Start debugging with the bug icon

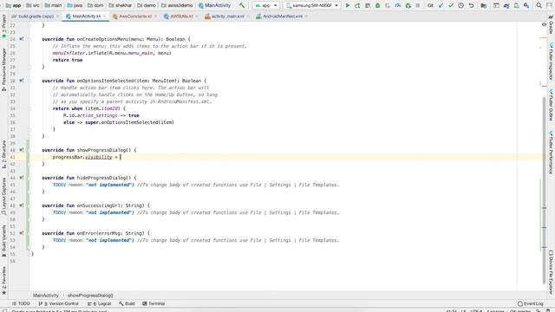point(378,5)
